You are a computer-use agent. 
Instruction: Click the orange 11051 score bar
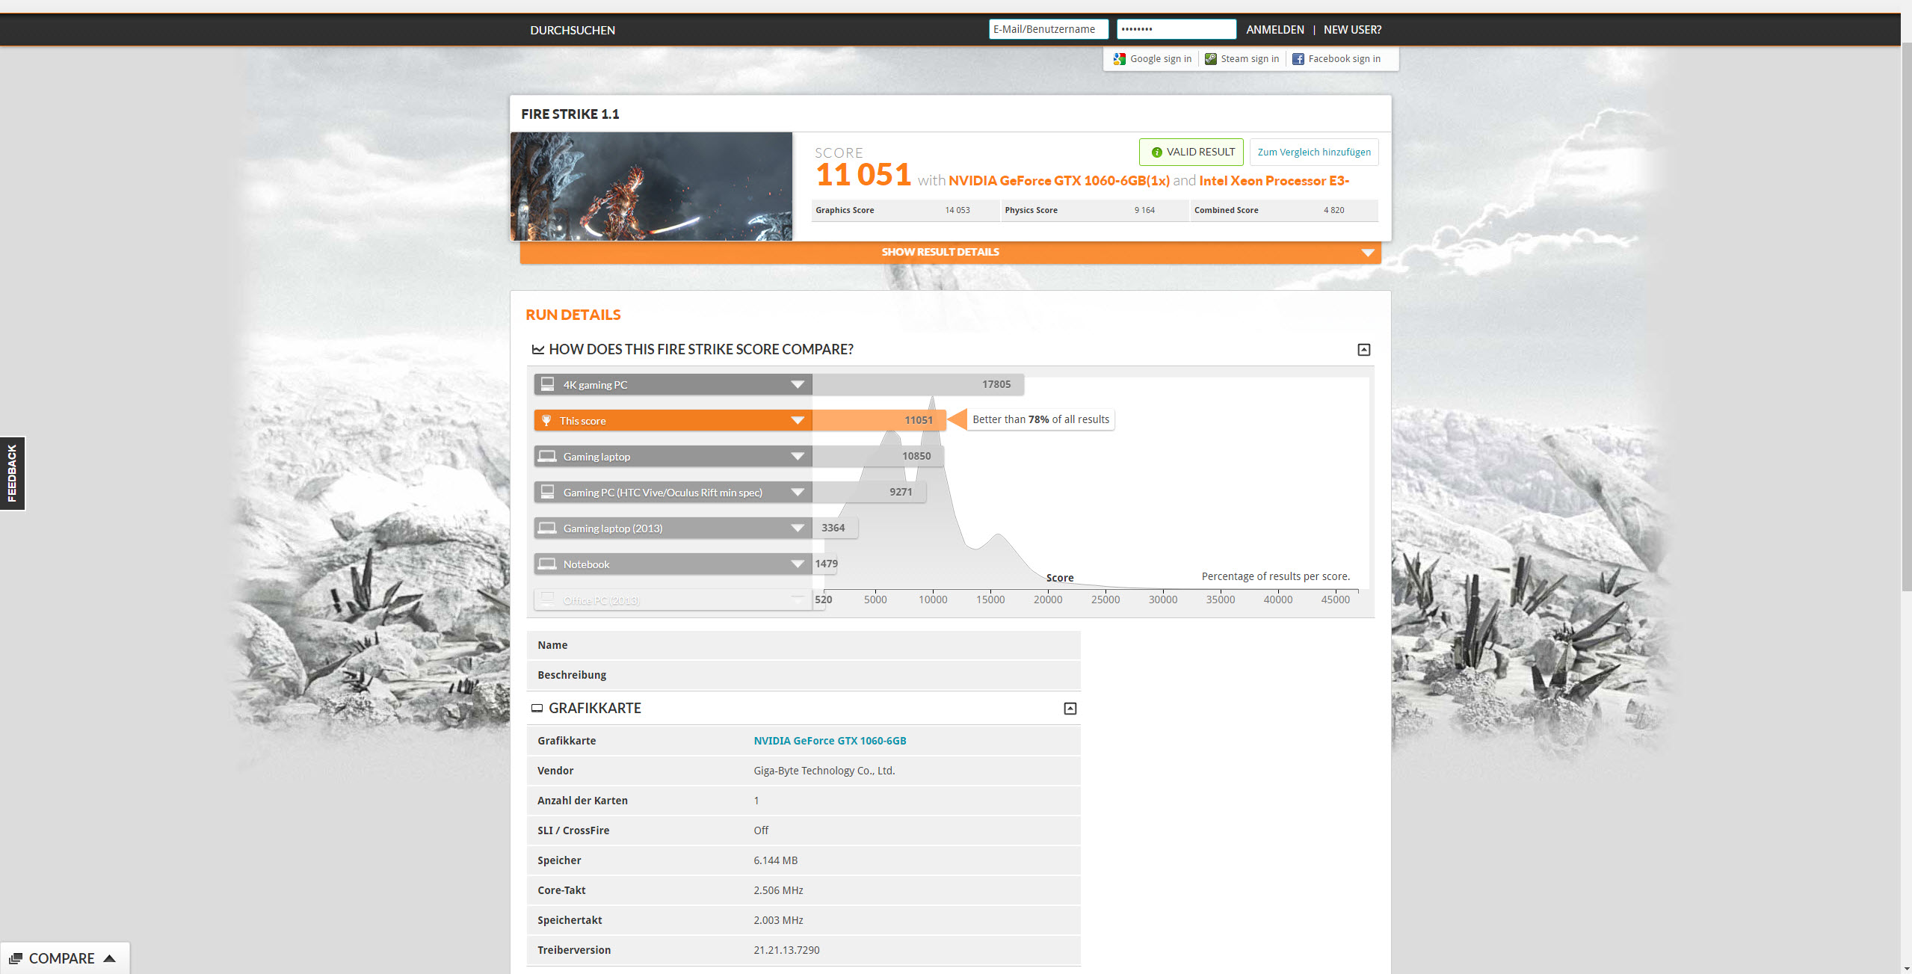point(878,421)
